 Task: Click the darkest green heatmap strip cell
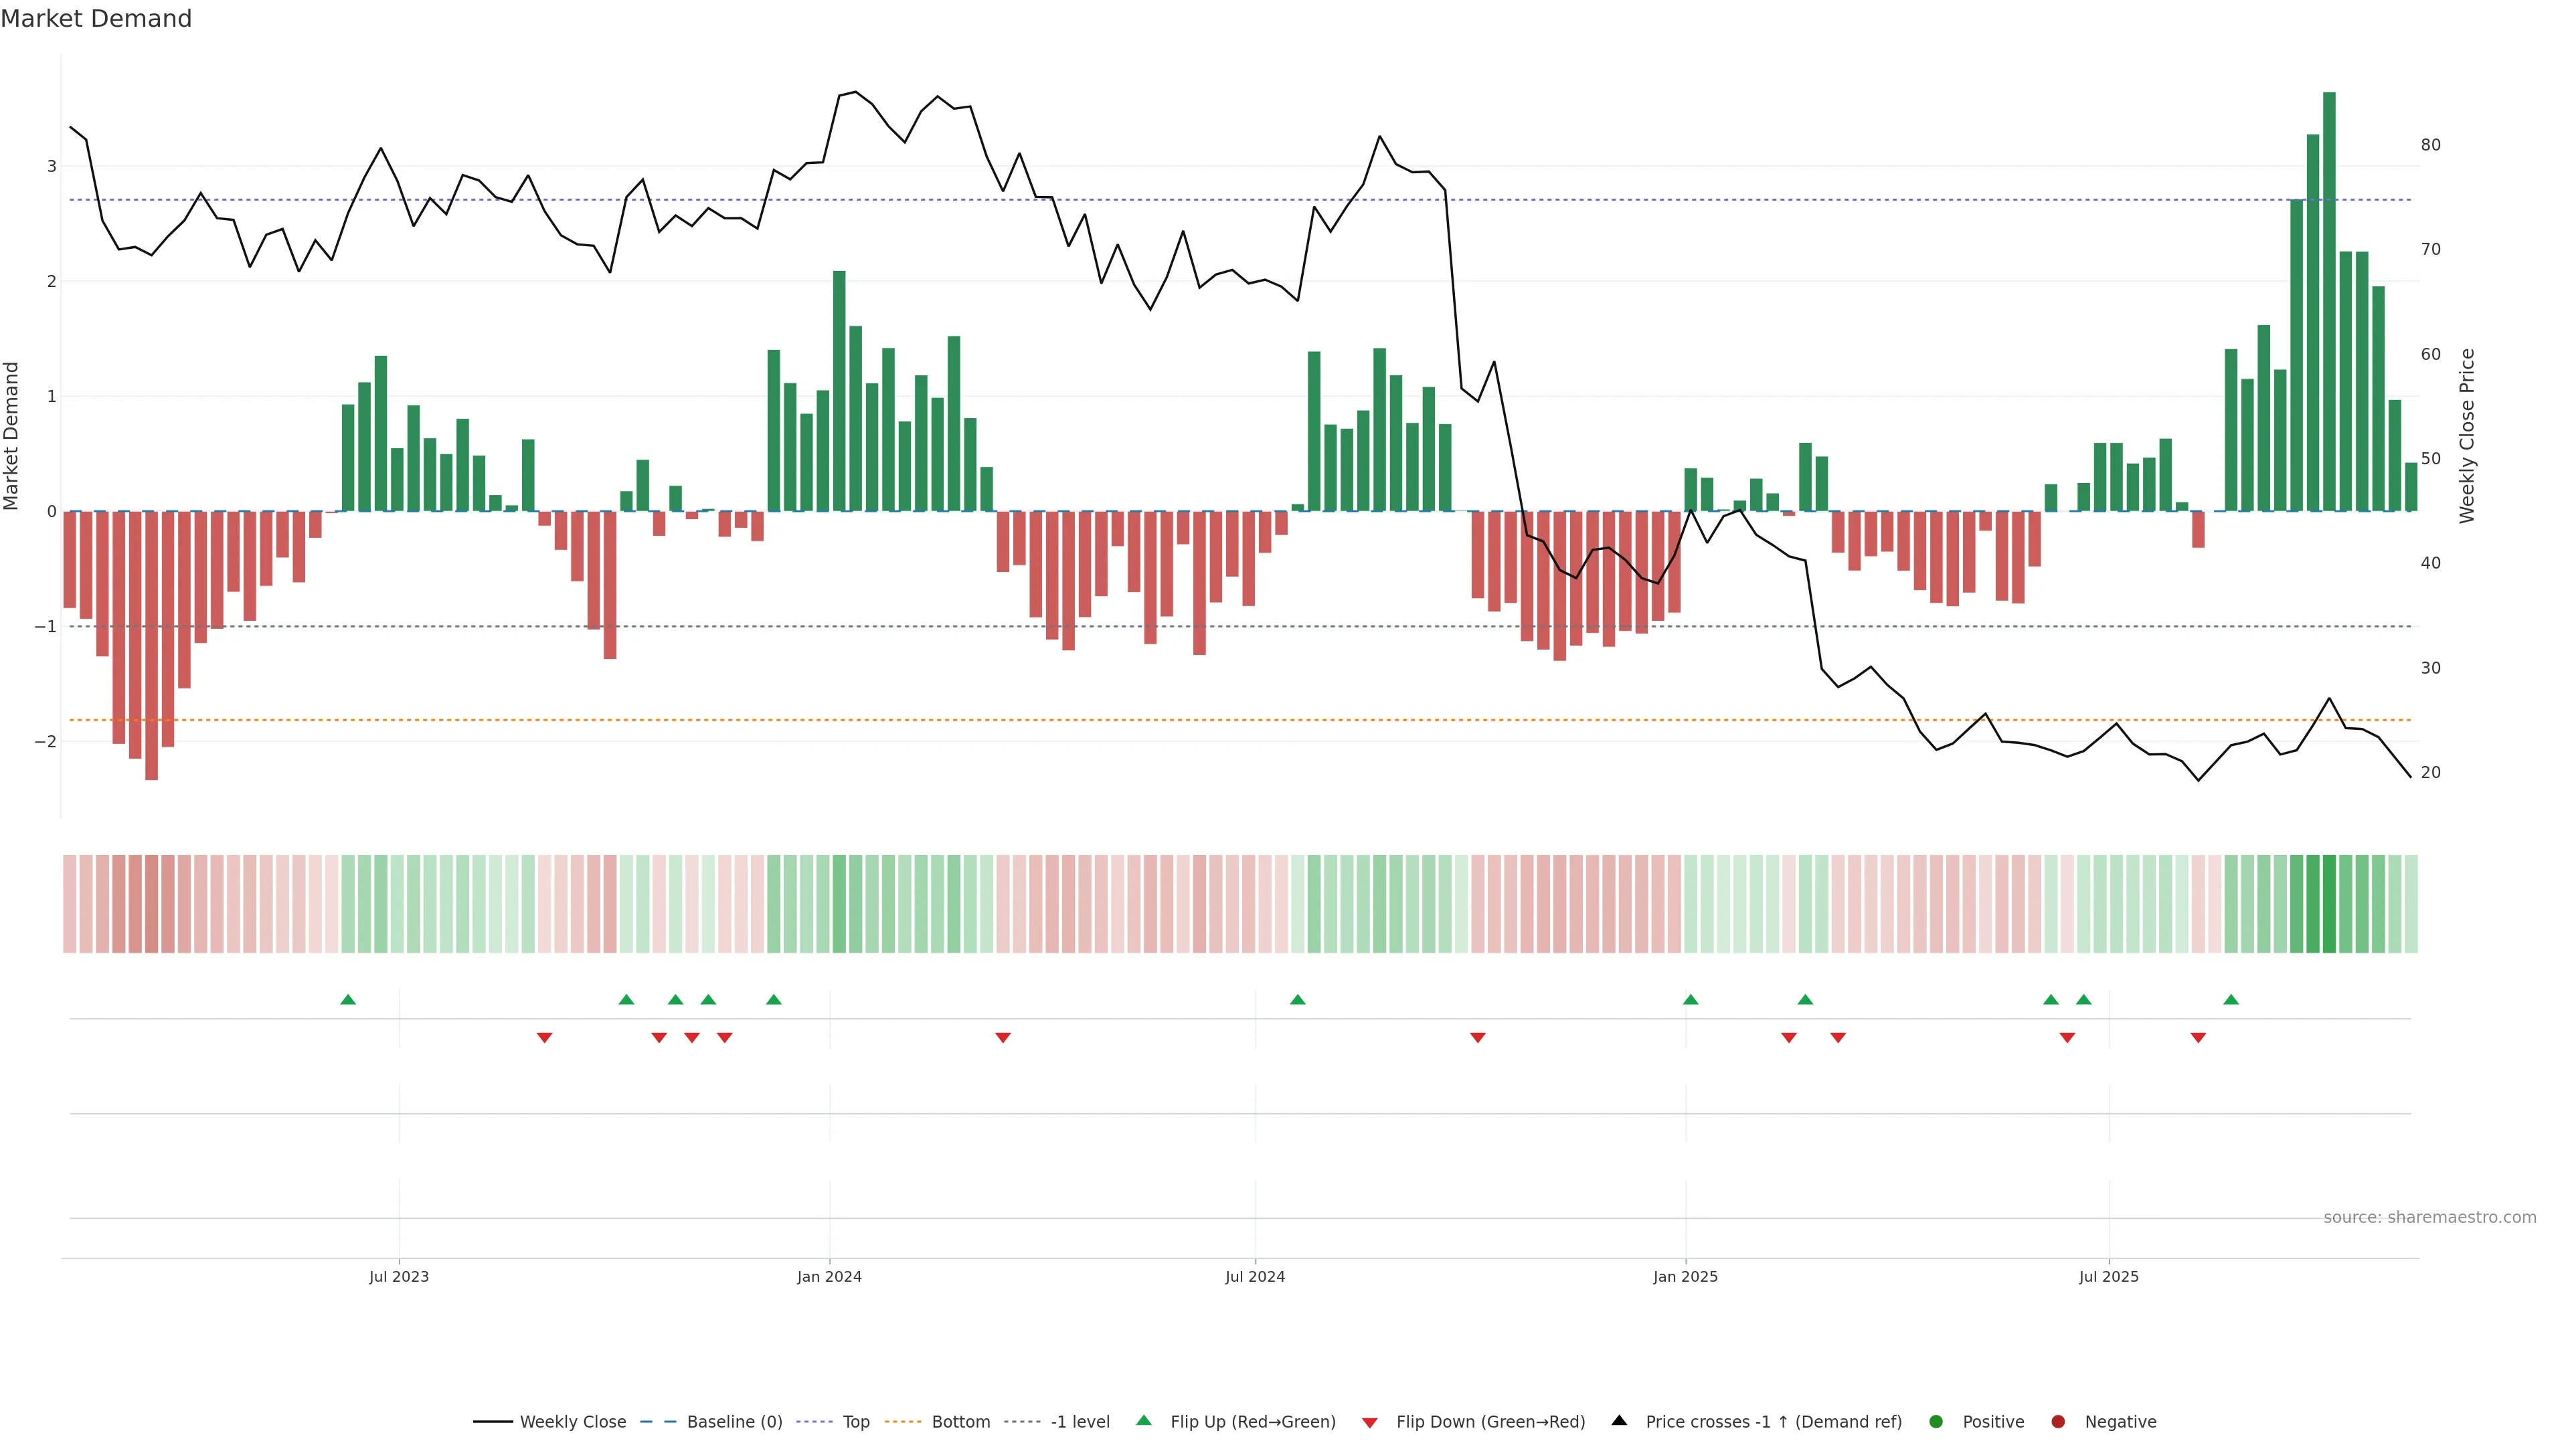click(2330, 904)
